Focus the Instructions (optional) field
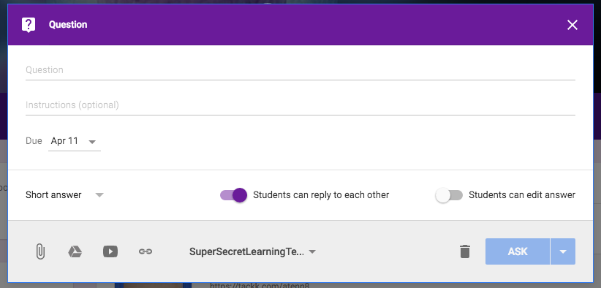The image size is (601, 288). (300, 105)
